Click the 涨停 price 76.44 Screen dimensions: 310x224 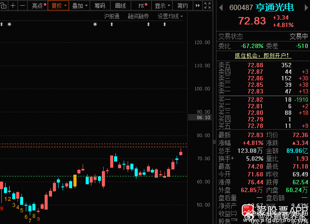click(x=255, y=182)
